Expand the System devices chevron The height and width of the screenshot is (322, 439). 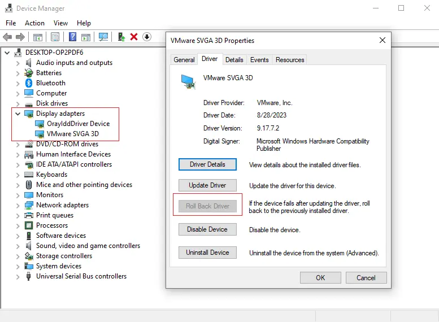click(x=18, y=267)
